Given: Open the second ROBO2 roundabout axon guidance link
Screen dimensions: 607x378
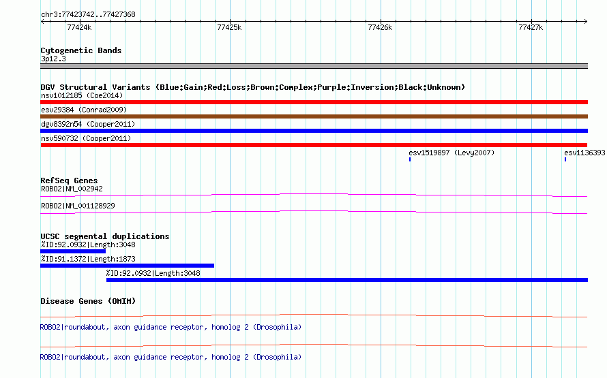Looking at the screenshot, I should [171, 357].
